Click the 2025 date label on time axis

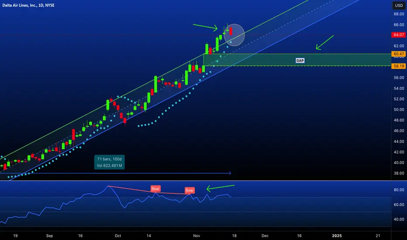click(x=337, y=236)
